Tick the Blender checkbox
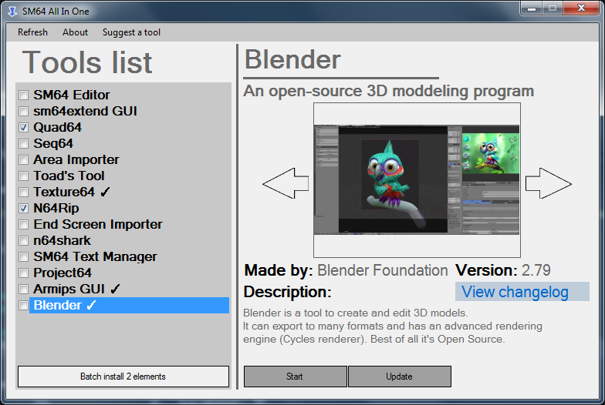Viewport: 605px width, 405px height. (x=23, y=305)
